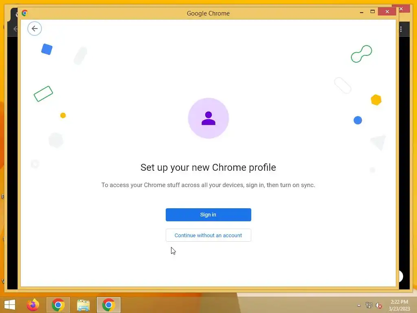
Task: Open the network tray icon
Action: point(369,305)
